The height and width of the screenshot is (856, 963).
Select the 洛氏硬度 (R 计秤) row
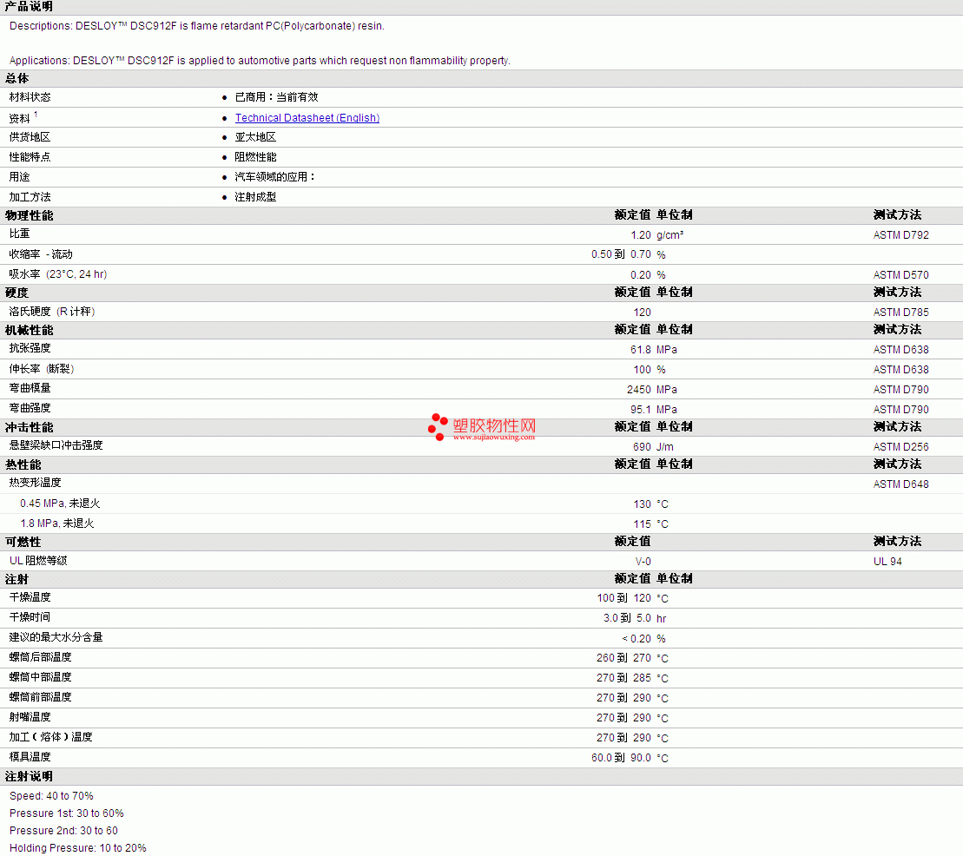click(x=481, y=312)
